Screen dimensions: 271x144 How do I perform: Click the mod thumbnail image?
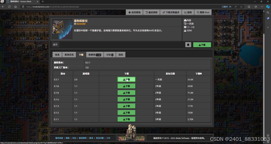coord(62,29)
